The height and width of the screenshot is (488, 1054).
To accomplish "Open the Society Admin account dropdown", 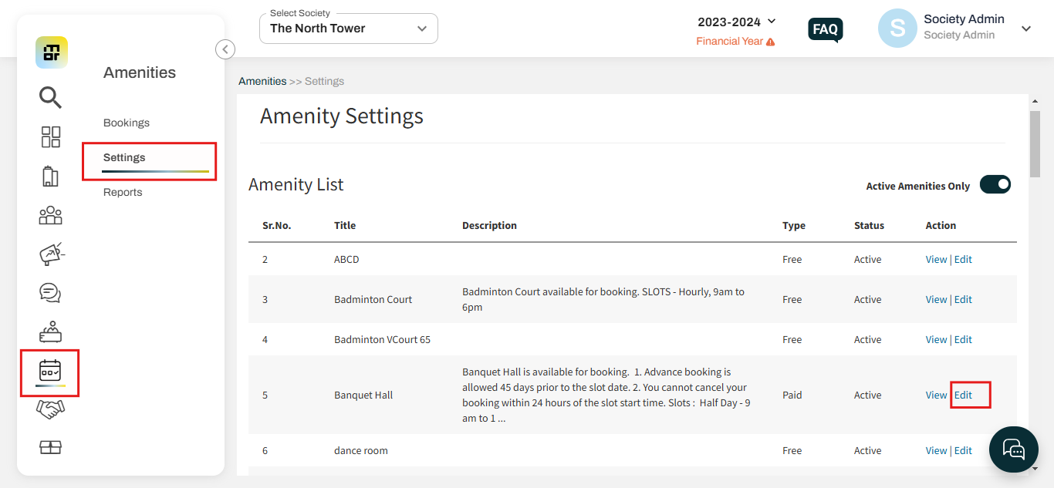I will tap(1026, 29).
